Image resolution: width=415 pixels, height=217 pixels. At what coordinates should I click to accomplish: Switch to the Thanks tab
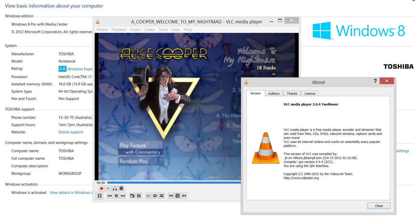click(x=292, y=93)
